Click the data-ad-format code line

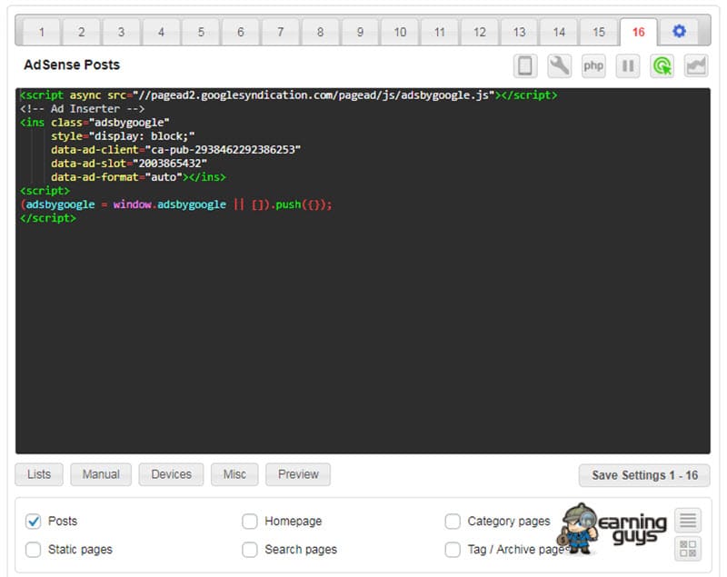[x=138, y=177]
